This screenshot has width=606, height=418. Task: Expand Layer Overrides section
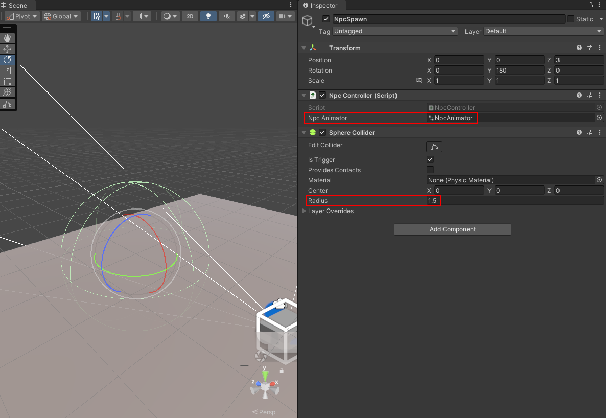click(x=305, y=211)
